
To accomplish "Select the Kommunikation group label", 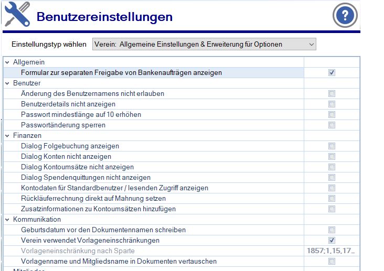I will tap(37, 219).
